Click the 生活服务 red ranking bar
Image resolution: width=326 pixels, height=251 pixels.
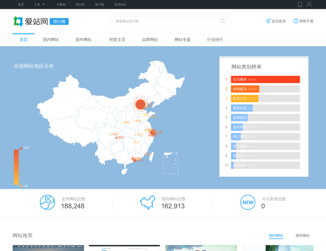tap(265, 79)
